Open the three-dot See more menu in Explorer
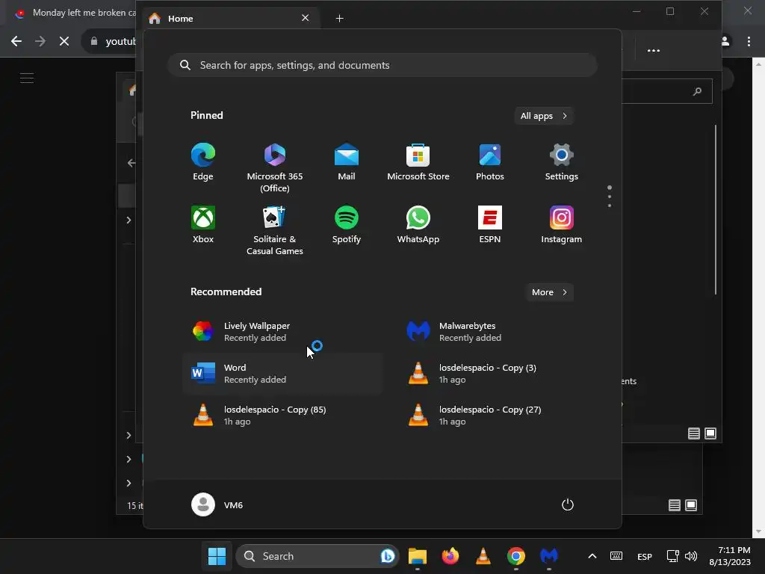The height and width of the screenshot is (574, 765). (x=653, y=50)
